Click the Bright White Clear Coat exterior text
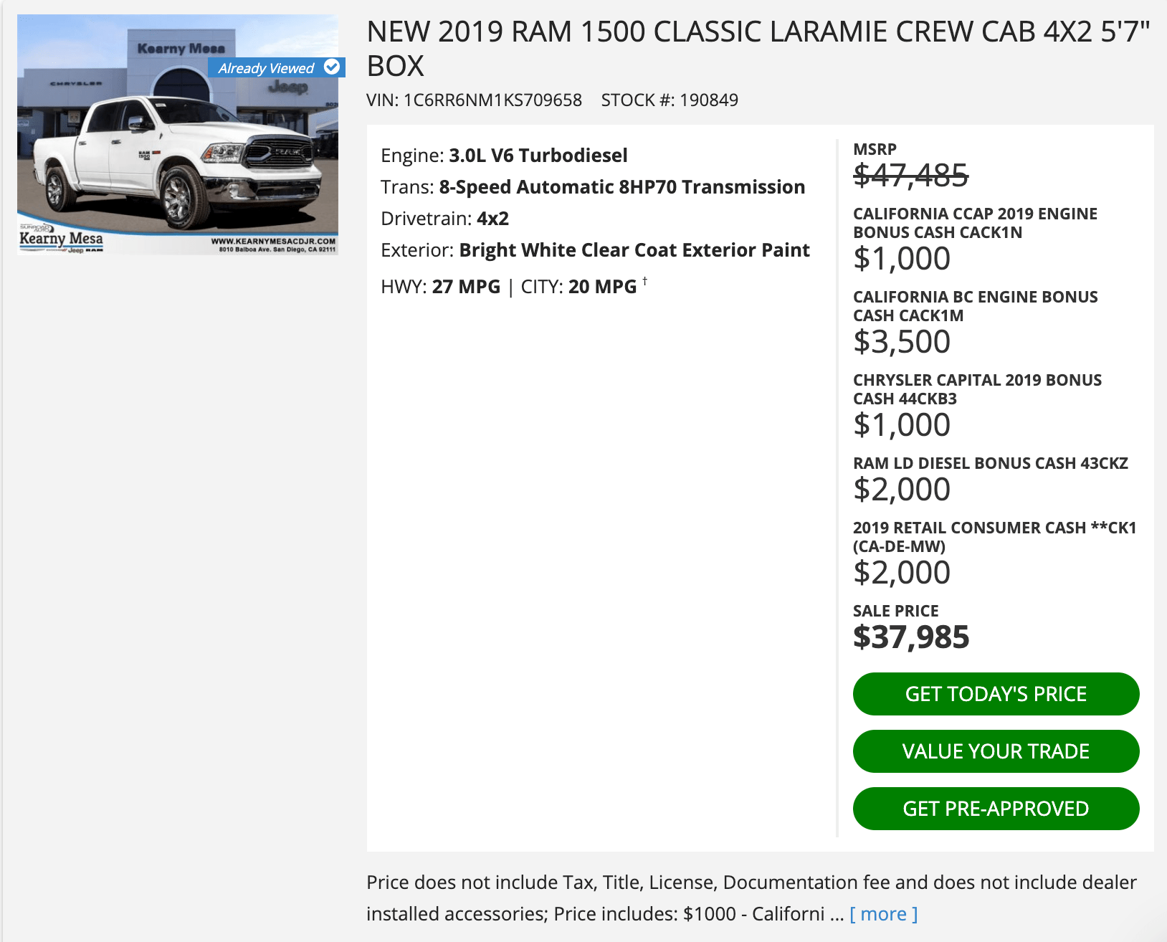This screenshot has width=1167, height=942. click(x=634, y=250)
